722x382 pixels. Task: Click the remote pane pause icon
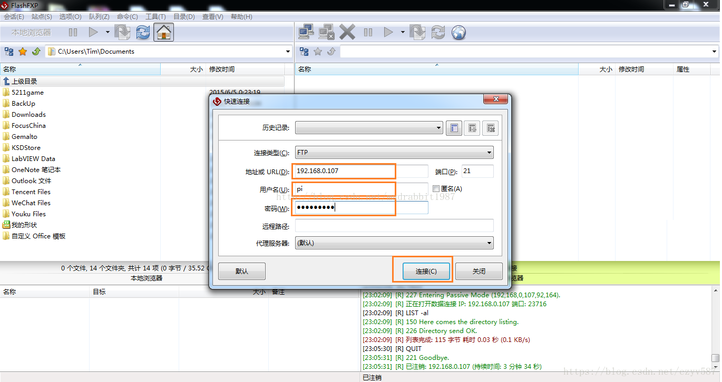(368, 33)
